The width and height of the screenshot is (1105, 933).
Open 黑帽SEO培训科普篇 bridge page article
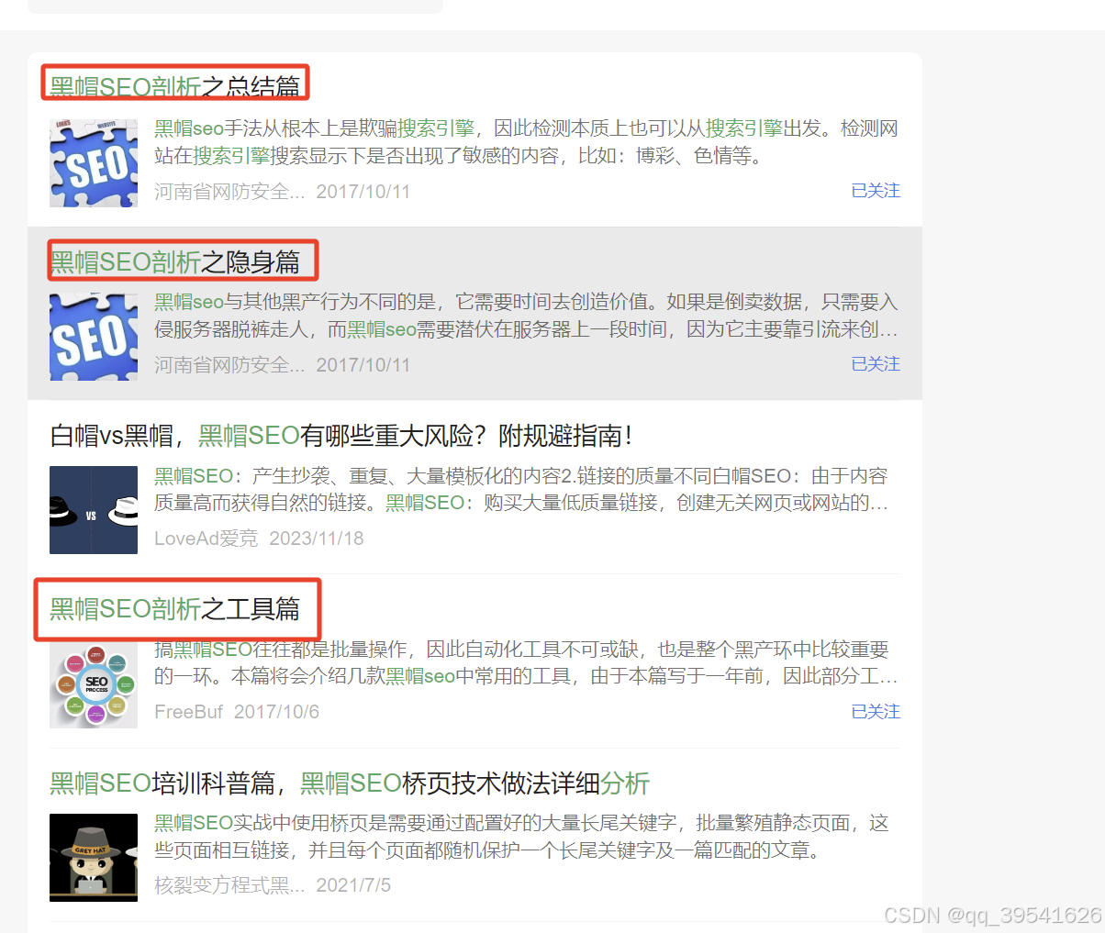[x=349, y=783]
